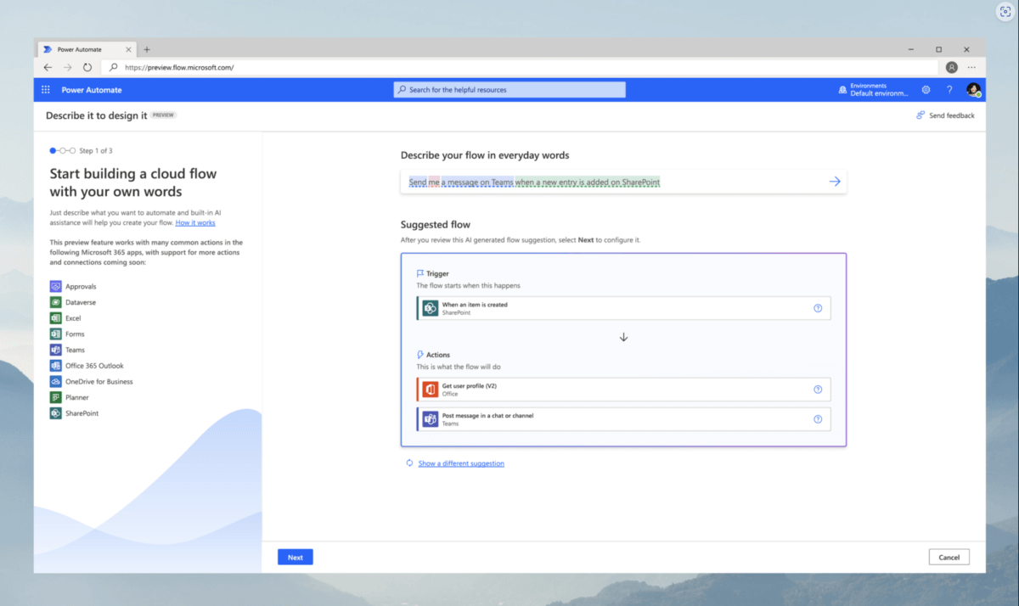Screen dimensions: 1019x606
Task: Click the Office 365 Outlook label
Action: [94, 366]
